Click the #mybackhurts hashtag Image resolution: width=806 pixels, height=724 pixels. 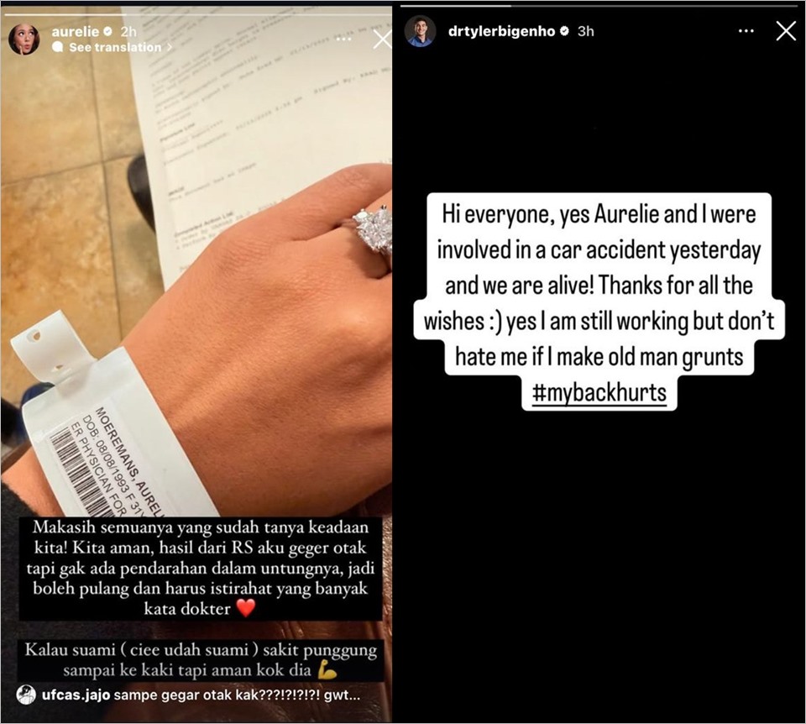click(599, 393)
